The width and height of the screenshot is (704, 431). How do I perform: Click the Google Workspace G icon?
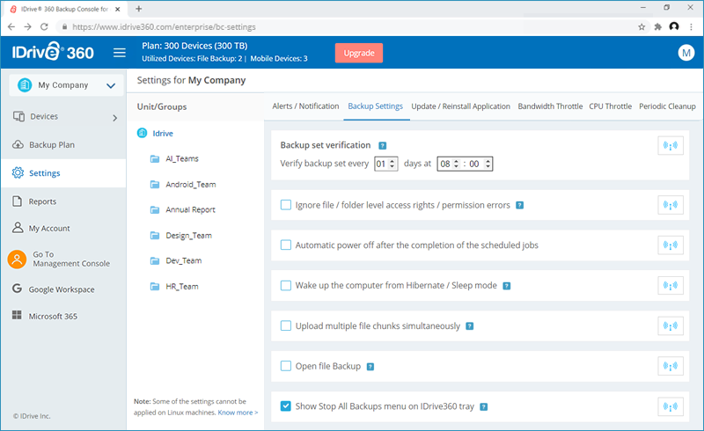[x=17, y=289]
